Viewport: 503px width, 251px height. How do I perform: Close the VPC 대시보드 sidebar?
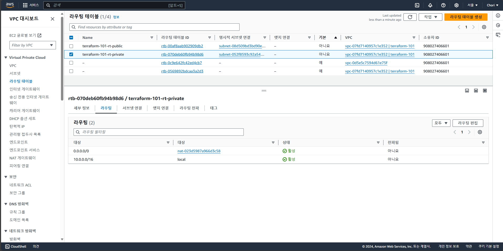[53, 19]
